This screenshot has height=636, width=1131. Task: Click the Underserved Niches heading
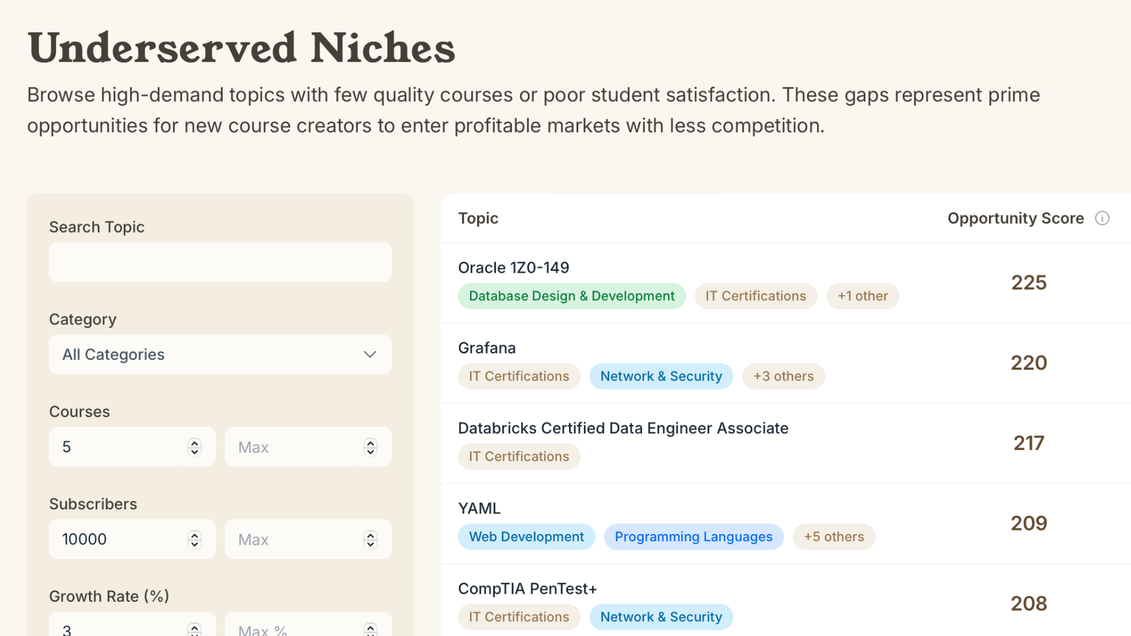pyautogui.click(x=242, y=48)
